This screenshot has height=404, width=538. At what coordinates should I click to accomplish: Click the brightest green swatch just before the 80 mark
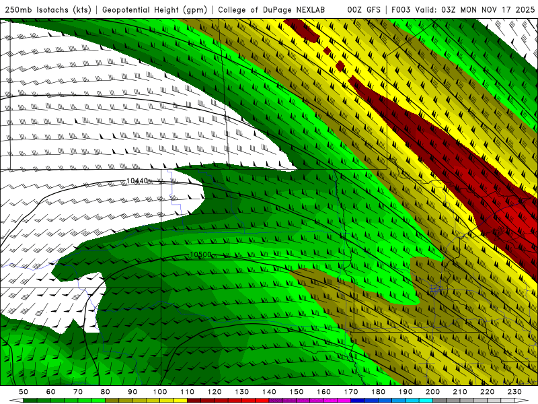coord(98,401)
